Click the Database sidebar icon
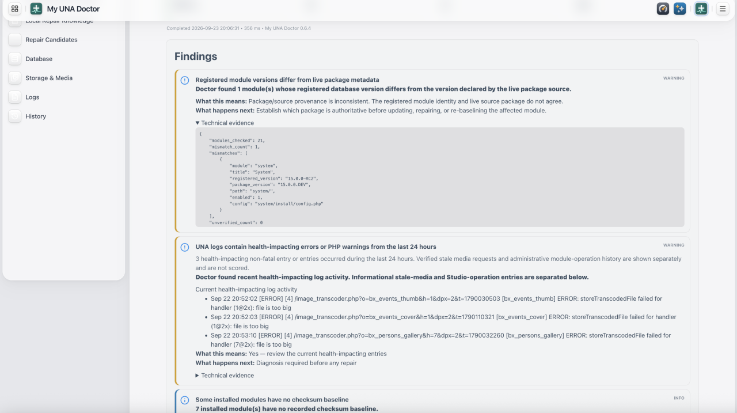The width and height of the screenshot is (737, 413). click(15, 59)
